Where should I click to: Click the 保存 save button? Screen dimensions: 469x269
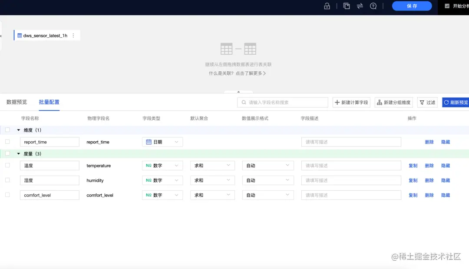pyautogui.click(x=411, y=6)
